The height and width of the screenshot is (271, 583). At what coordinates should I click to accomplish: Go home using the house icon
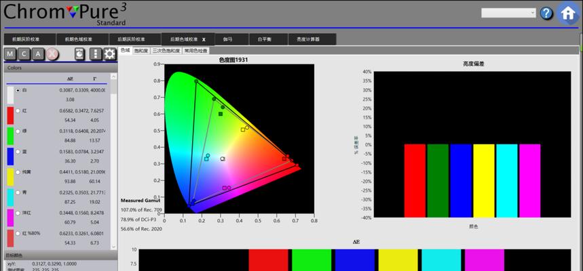(568, 14)
